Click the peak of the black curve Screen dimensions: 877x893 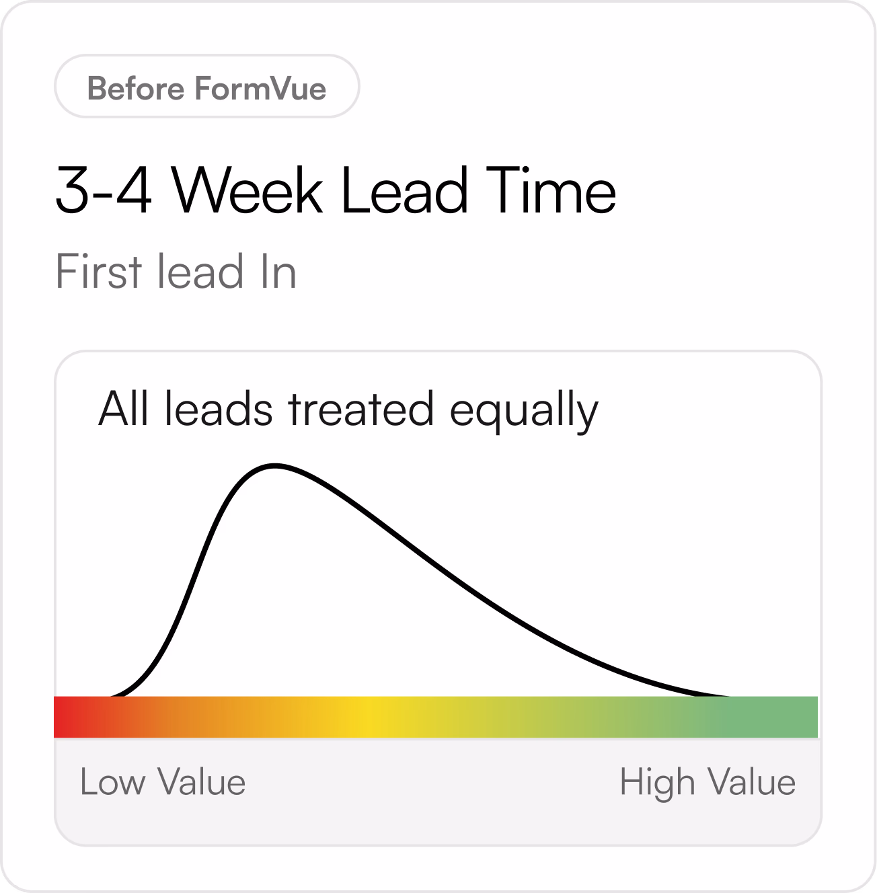pos(274,465)
